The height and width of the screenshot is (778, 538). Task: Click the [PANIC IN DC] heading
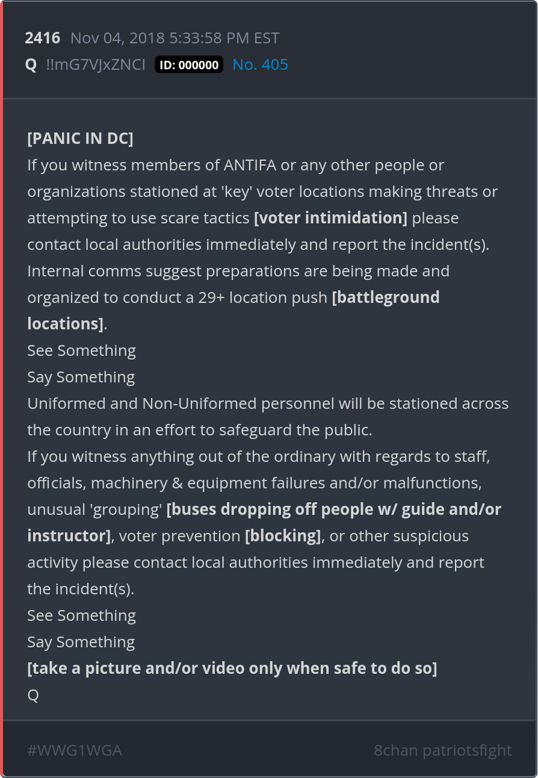(80, 138)
